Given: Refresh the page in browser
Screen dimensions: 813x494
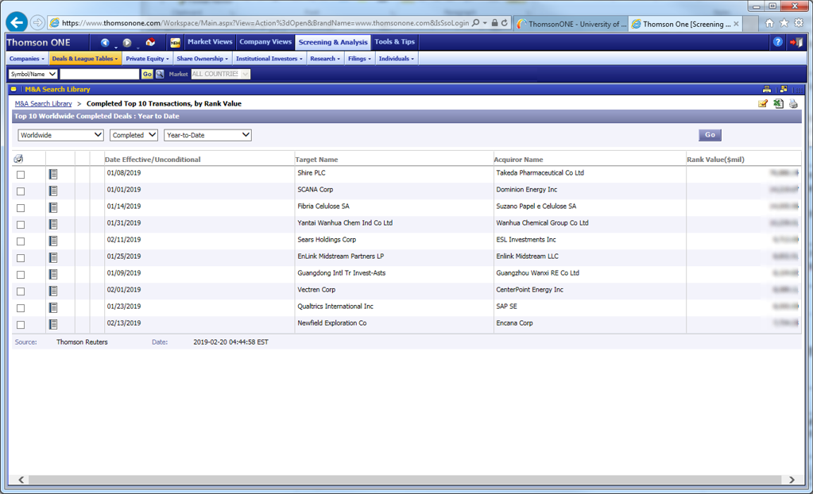Looking at the screenshot, I should (504, 23).
